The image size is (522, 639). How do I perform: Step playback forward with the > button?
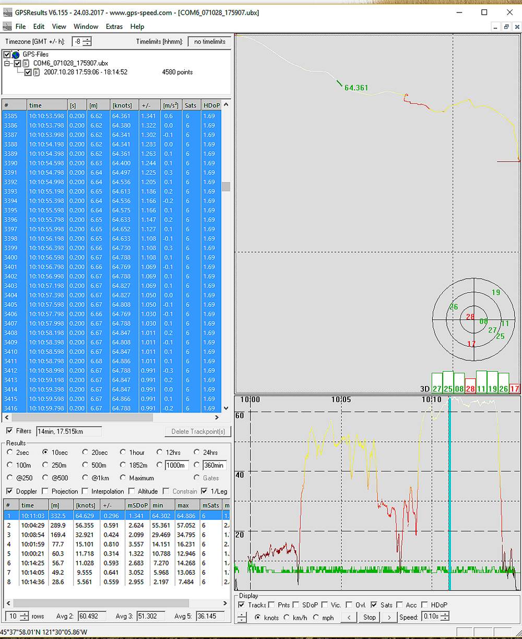[x=389, y=617]
